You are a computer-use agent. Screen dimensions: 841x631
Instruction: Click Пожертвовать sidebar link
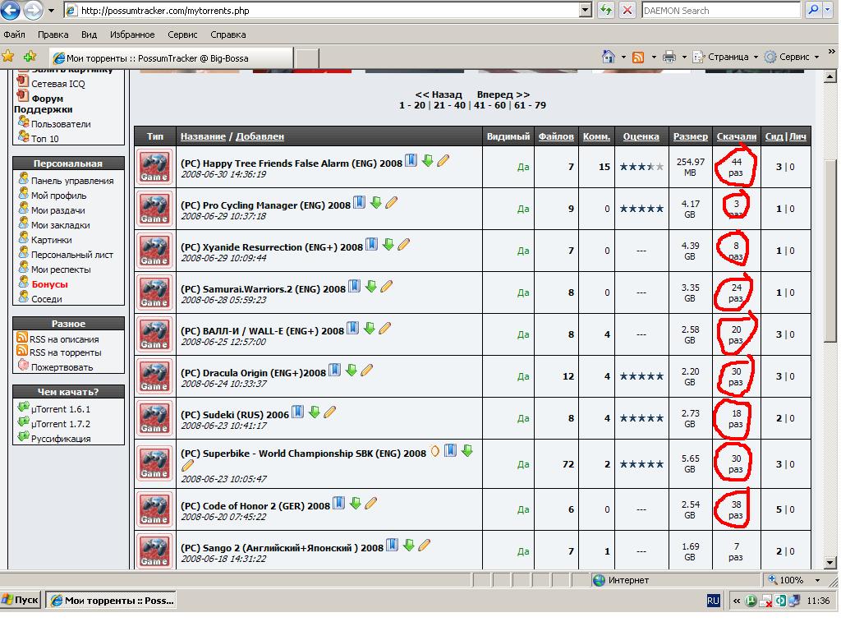click(62, 367)
